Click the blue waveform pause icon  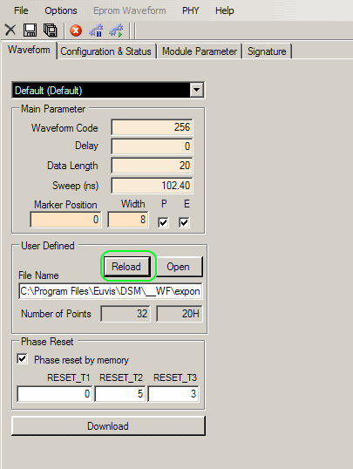click(x=96, y=31)
